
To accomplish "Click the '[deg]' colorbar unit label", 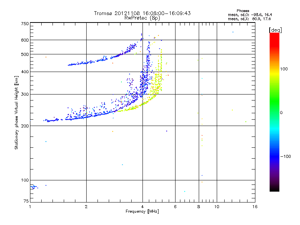I will [x=275, y=30].
